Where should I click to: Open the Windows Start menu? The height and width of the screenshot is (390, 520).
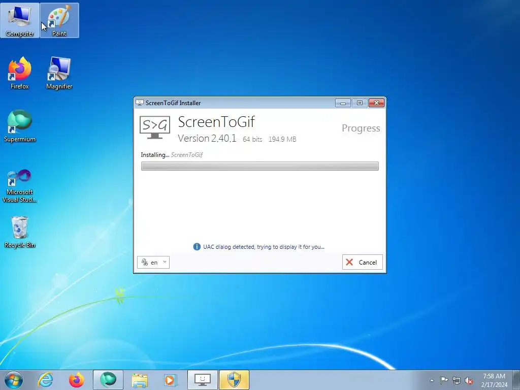tap(14, 380)
